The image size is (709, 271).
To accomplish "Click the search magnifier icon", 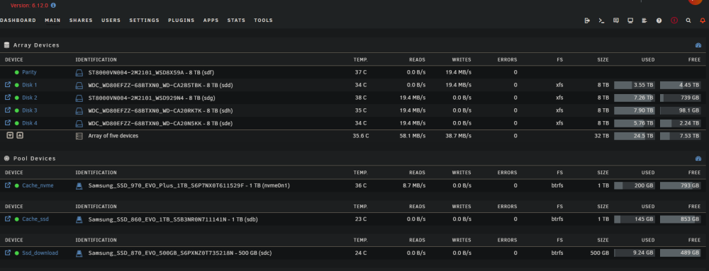I will click(x=688, y=21).
